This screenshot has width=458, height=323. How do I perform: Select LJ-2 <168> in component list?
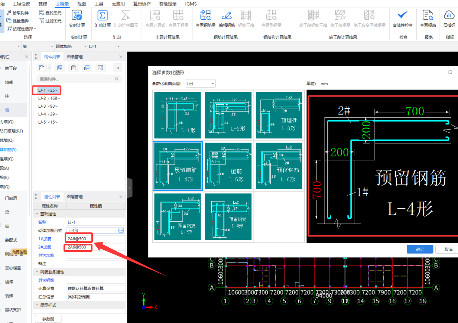coord(49,98)
